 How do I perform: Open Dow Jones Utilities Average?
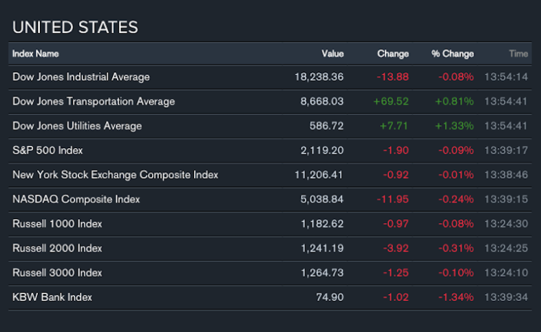coord(77,126)
